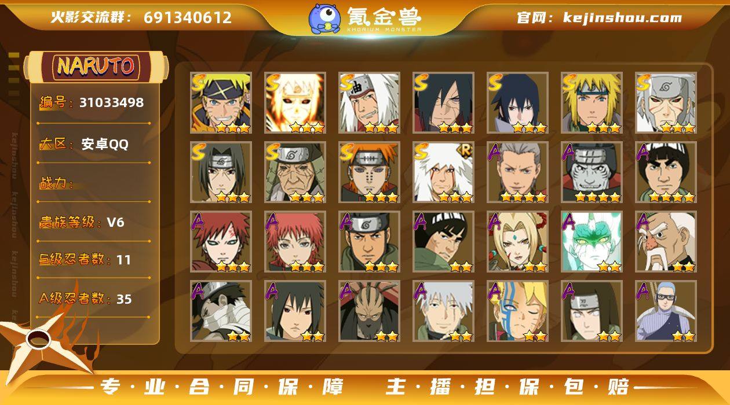730x405 pixels.
Task: Open the Pain orange-haired character portrait
Action: click(x=369, y=172)
